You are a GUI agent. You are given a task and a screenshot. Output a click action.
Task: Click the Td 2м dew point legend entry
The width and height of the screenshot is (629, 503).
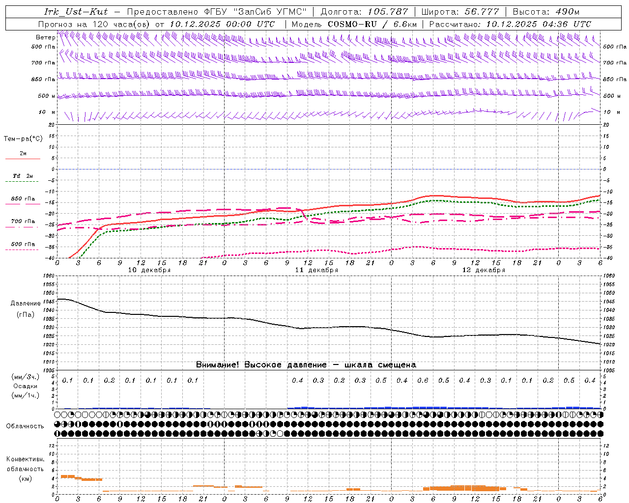coord(23,176)
